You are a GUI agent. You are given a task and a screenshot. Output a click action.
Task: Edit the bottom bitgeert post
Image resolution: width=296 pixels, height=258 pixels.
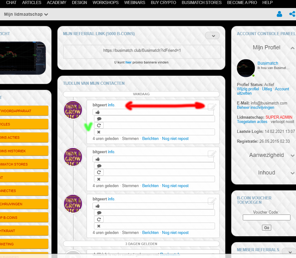pos(212,201)
